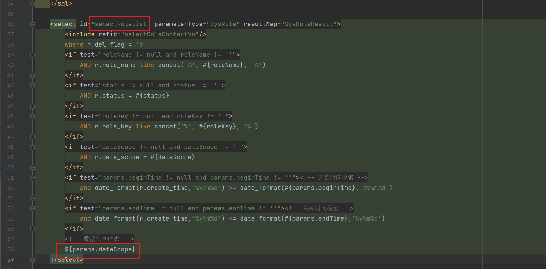Click line number 38 in the gutter
This screenshot has width=546, height=269.
pos(11,45)
